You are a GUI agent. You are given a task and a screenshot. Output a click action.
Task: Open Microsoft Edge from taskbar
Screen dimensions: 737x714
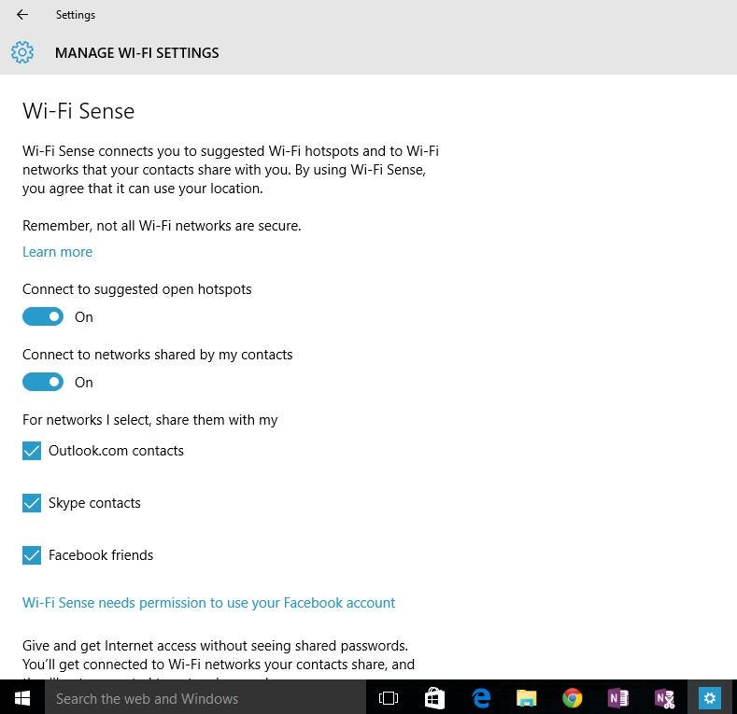point(480,698)
